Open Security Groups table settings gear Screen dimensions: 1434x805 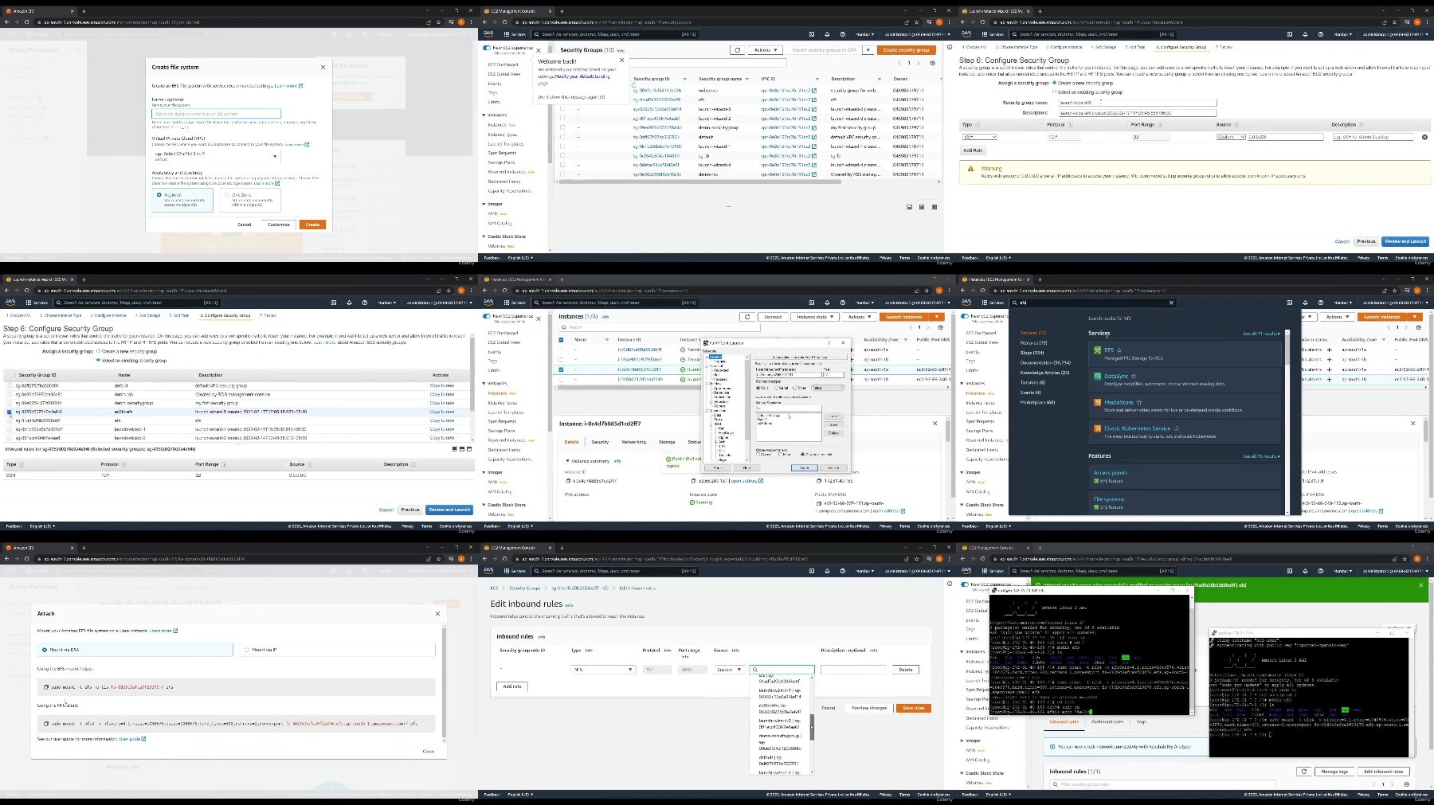tap(931, 63)
